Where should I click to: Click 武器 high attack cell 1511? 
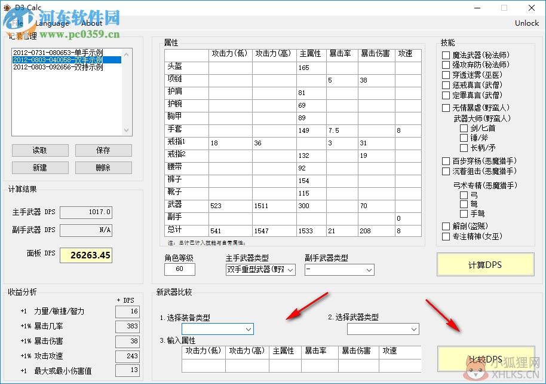click(x=274, y=206)
